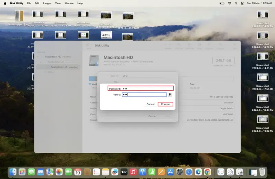Viewport: 275px width, 179px height.
Task: Check the battery status icon
Action: 222,3
